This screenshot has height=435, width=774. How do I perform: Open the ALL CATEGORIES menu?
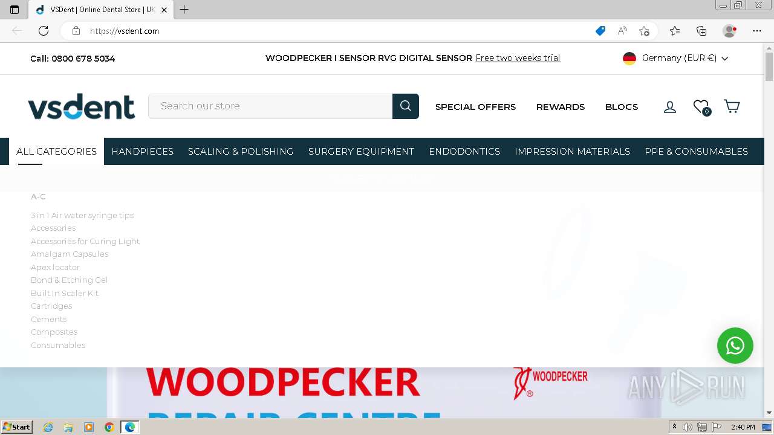tap(56, 152)
